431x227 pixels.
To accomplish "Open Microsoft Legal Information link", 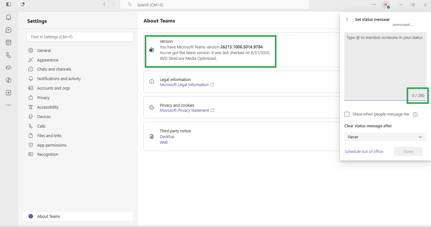I will [x=187, y=85].
